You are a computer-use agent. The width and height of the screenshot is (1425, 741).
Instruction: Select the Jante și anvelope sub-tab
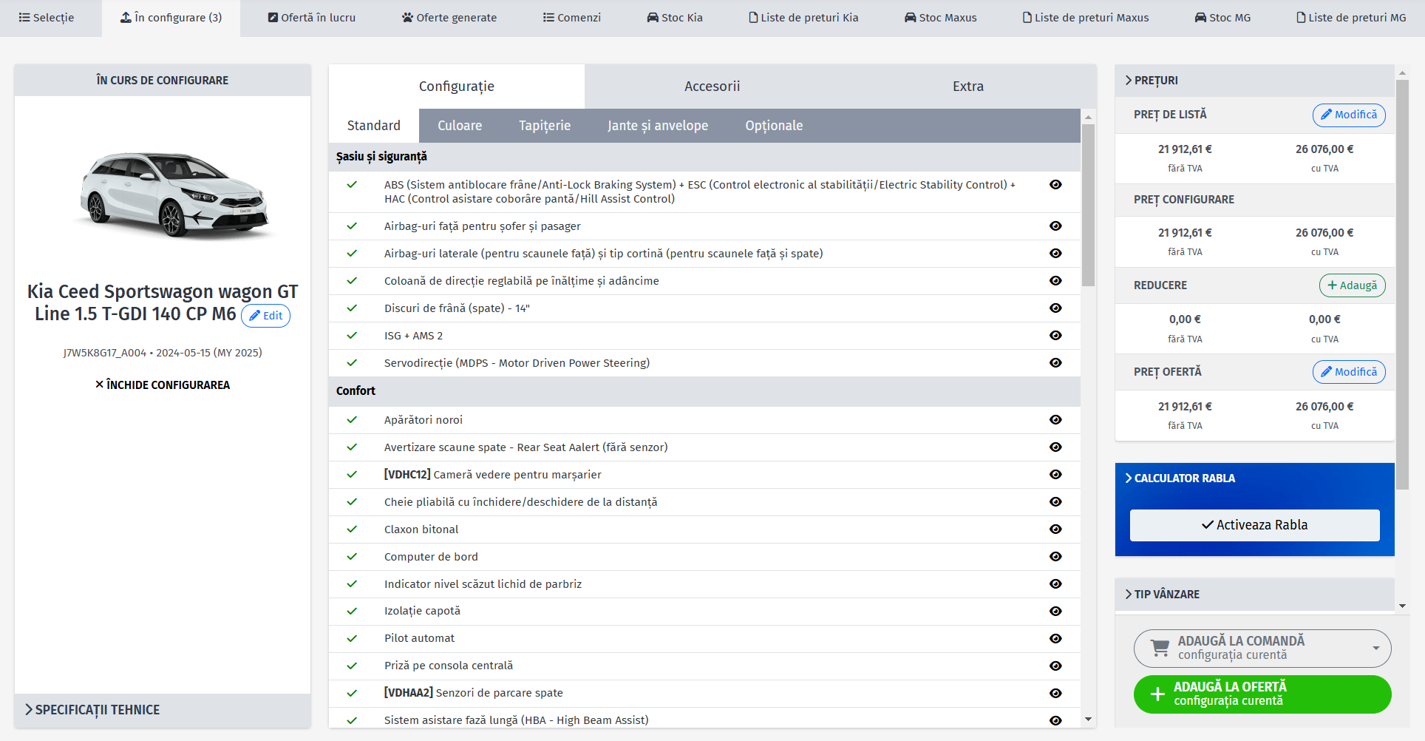pyautogui.click(x=658, y=126)
